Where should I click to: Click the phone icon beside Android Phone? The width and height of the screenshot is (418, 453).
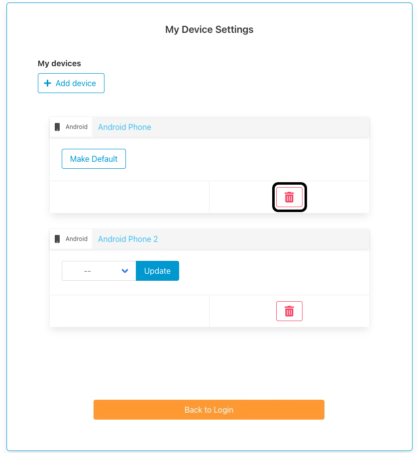coord(57,127)
